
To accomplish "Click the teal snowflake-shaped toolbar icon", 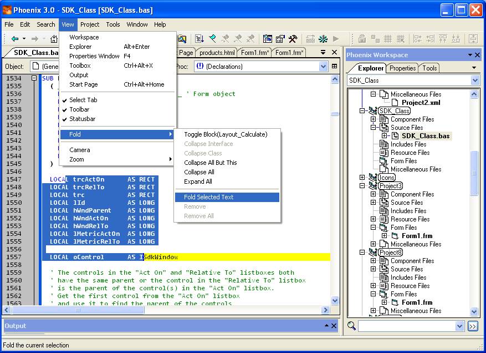I will point(323,39).
